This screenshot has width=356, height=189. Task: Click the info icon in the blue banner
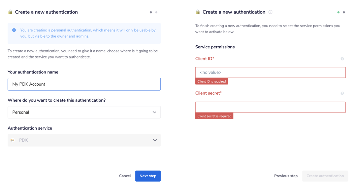tap(14, 30)
